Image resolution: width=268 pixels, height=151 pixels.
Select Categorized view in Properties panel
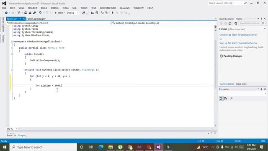(x=221, y=99)
